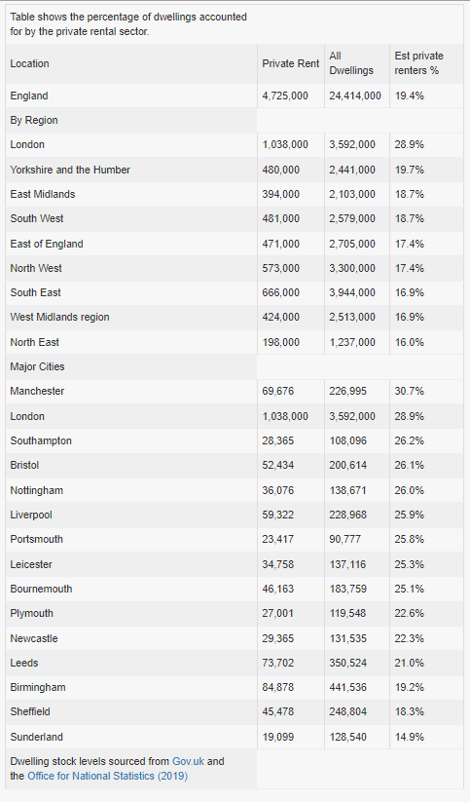Screen dimensions: 470x802
Task: Select the Southampton row label
Action: click(41, 440)
